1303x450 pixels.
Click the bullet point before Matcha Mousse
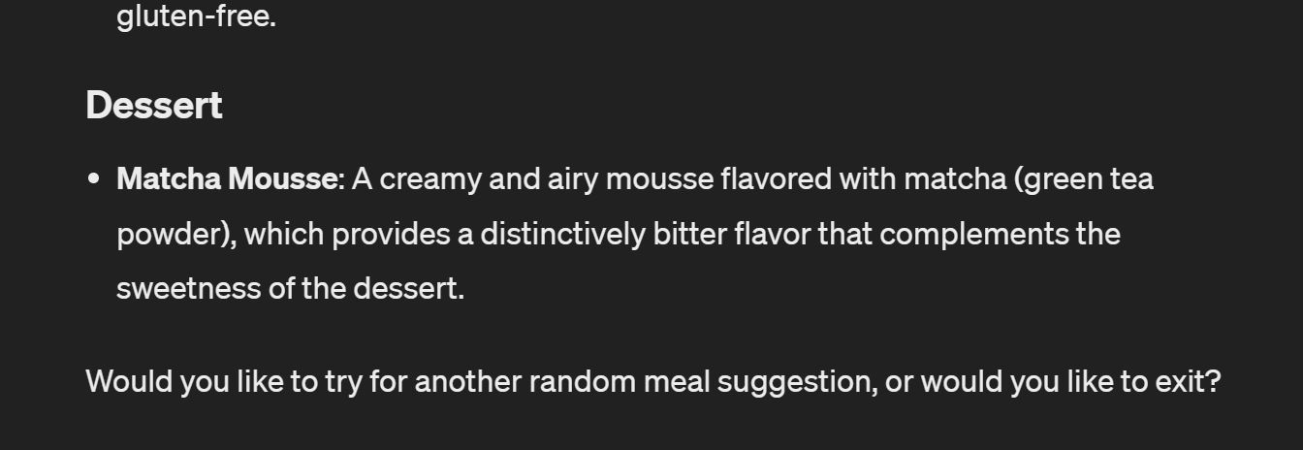point(94,179)
